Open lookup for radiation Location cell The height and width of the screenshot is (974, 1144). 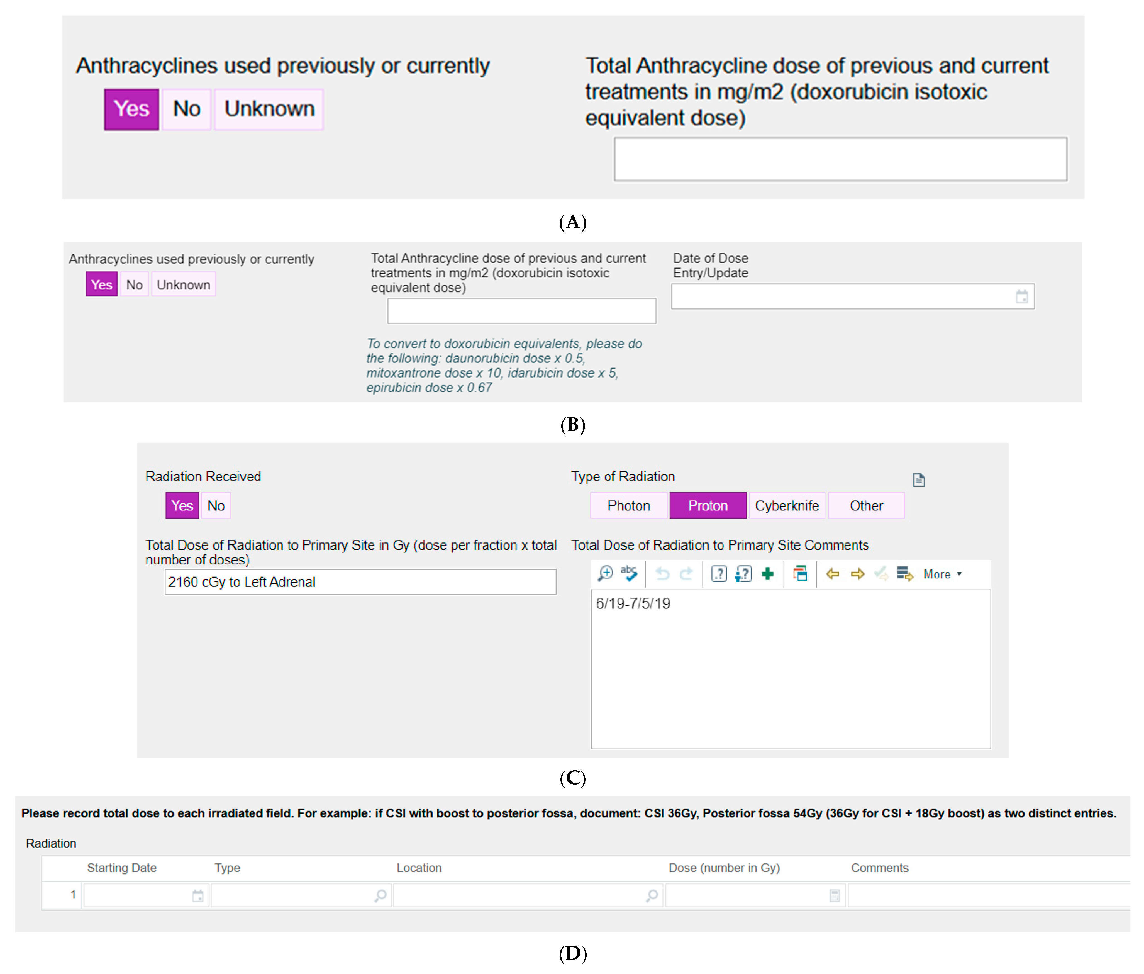652,896
